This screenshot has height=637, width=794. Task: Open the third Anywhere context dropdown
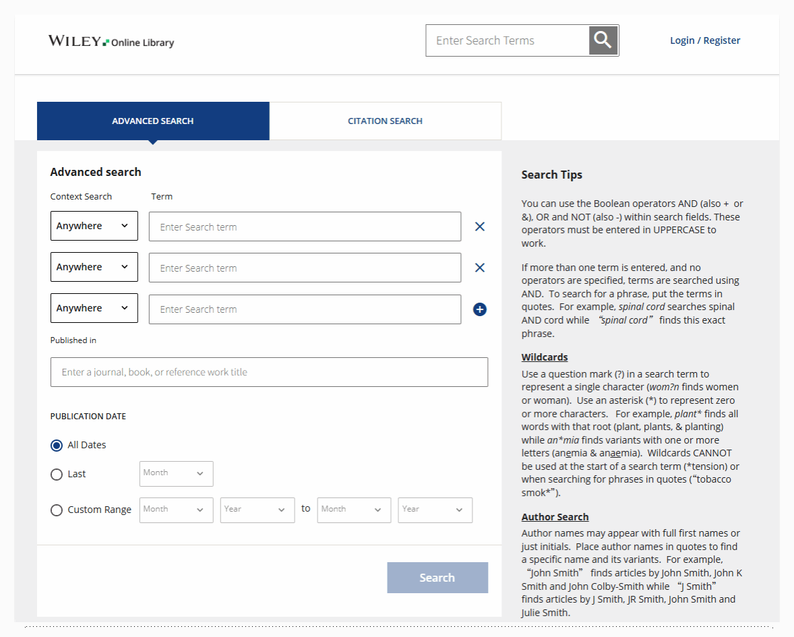pos(94,308)
